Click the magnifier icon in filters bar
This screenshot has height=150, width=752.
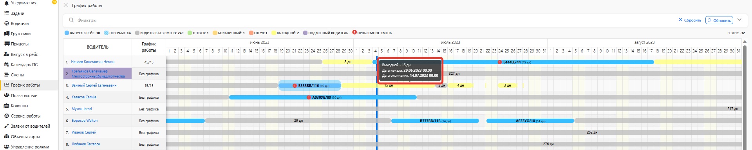pos(71,20)
